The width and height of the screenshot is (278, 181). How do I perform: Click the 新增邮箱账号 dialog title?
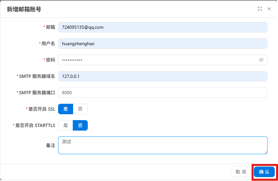(x=24, y=9)
